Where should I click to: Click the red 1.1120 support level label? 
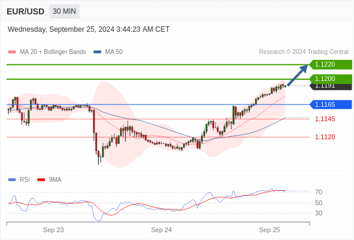click(x=325, y=137)
